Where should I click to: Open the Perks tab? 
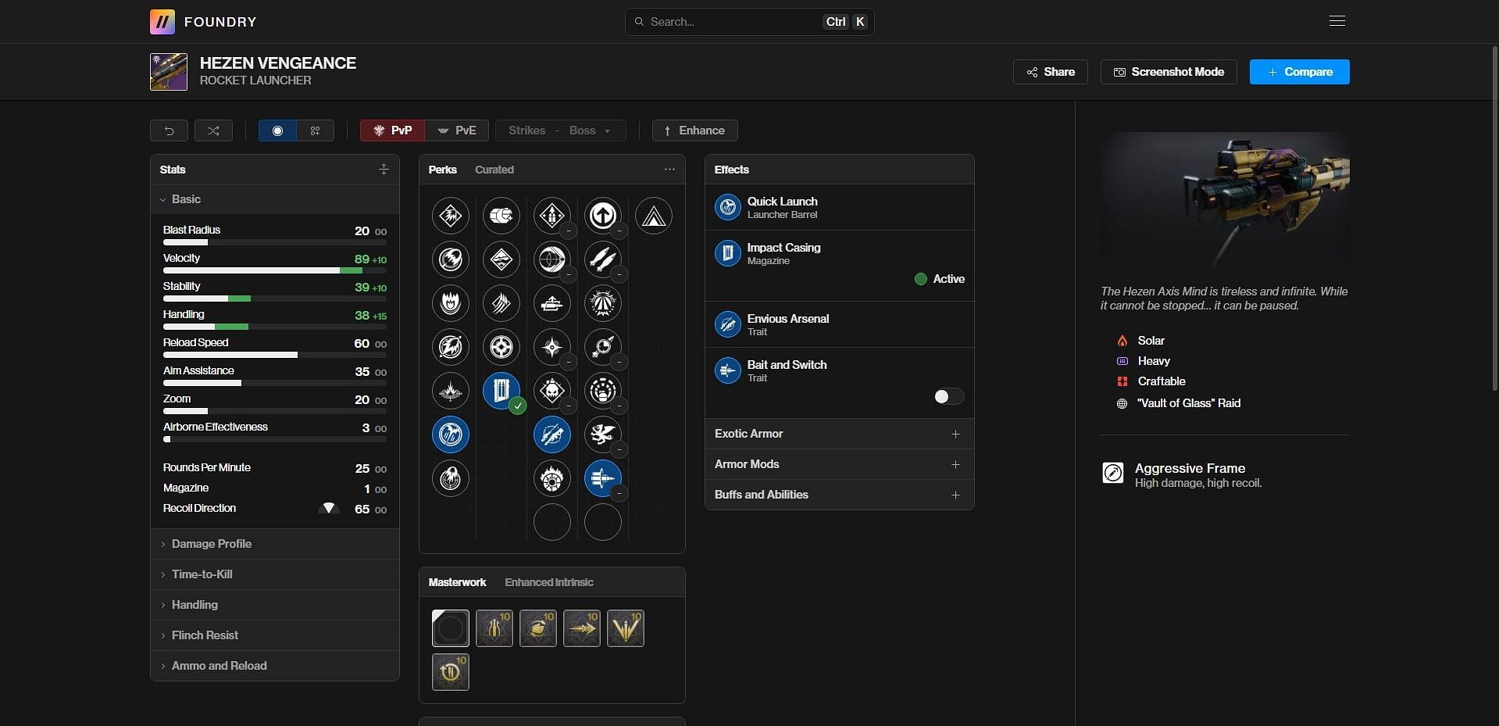[443, 170]
